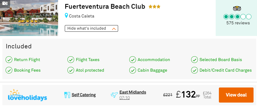This screenshot has height=106, width=257.
Task: Click the TripAdvisor owl logo
Action: 237,8
